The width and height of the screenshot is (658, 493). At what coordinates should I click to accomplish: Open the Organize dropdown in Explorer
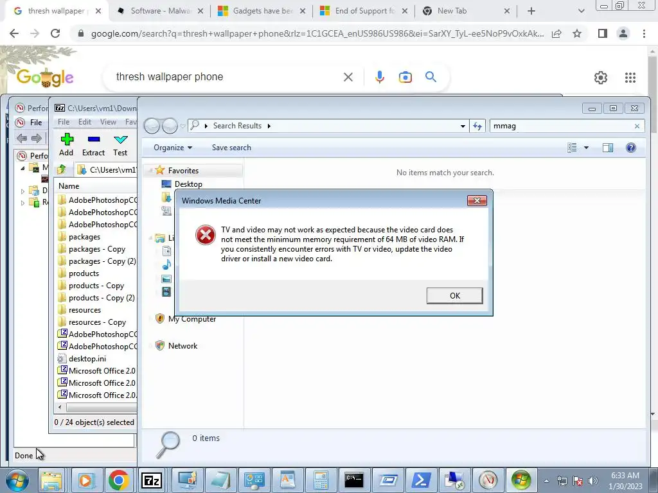point(172,148)
